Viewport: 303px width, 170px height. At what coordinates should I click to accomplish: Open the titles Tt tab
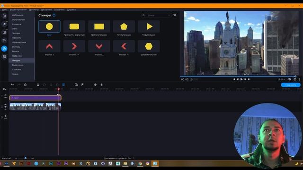(4, 41)
